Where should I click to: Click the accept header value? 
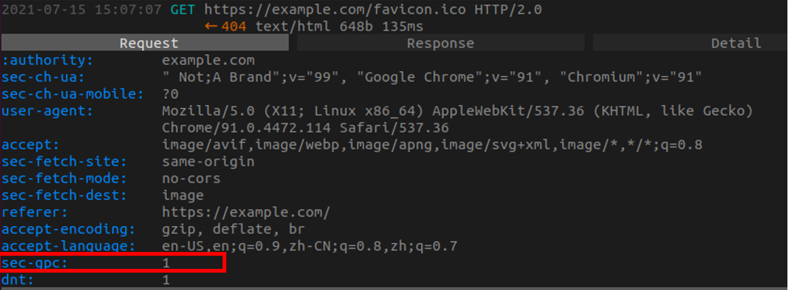pyautogui.click(x=432, y=145)
